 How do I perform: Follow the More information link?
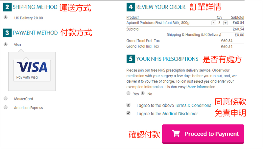[201, 87]
